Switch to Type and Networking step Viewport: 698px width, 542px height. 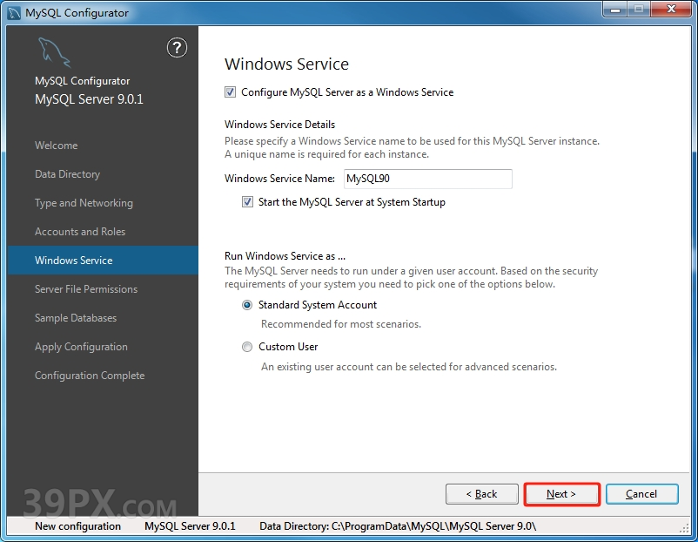pyautogui.click(x=84, y=203)
